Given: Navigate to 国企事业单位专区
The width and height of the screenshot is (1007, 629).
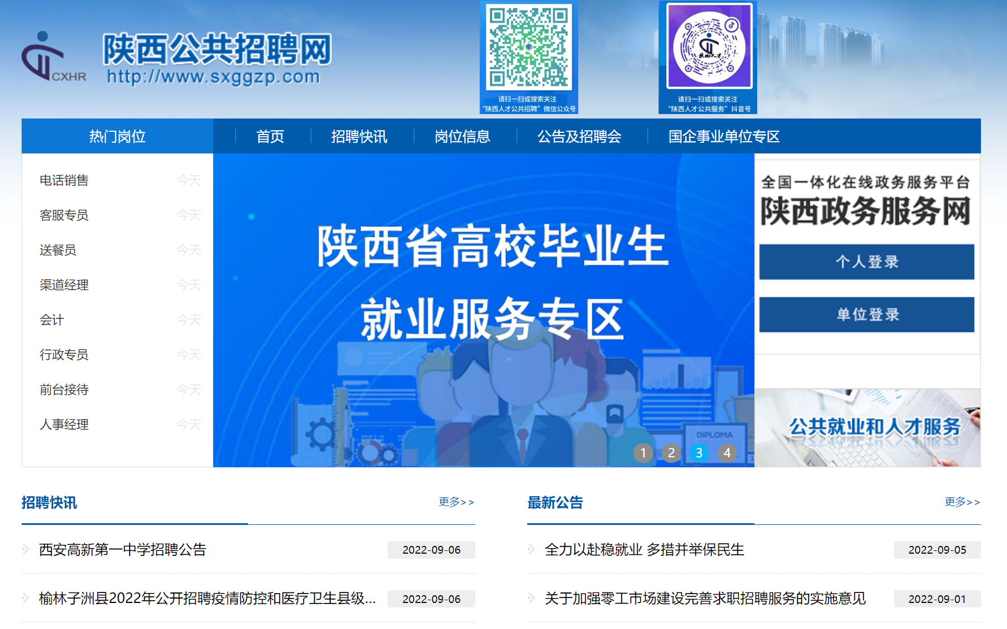Looking at the screenshot, I should click(x=724, y=136).
